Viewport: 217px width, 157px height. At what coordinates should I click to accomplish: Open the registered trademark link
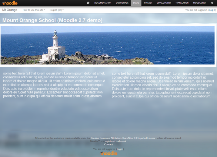[x=115, y=141]
